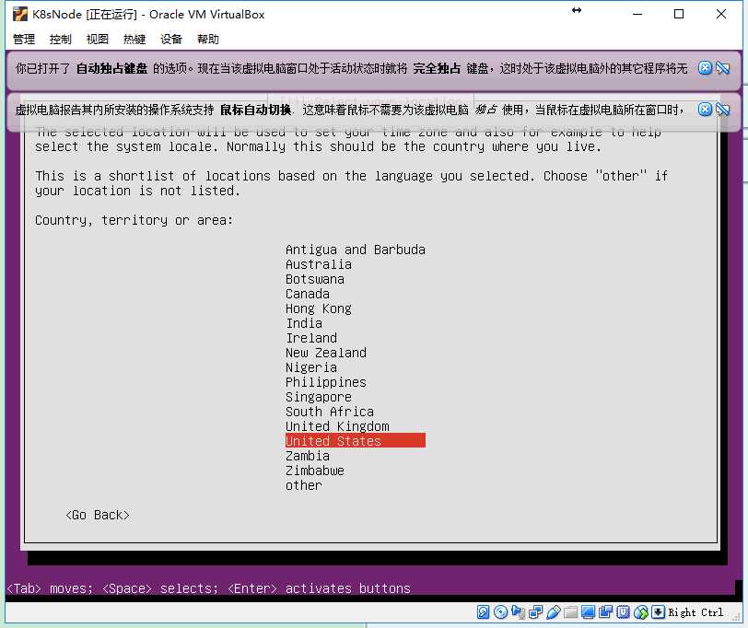This screenshot has width=748, height=628.
Task: Select Canada from the country list
Action: 308,295
